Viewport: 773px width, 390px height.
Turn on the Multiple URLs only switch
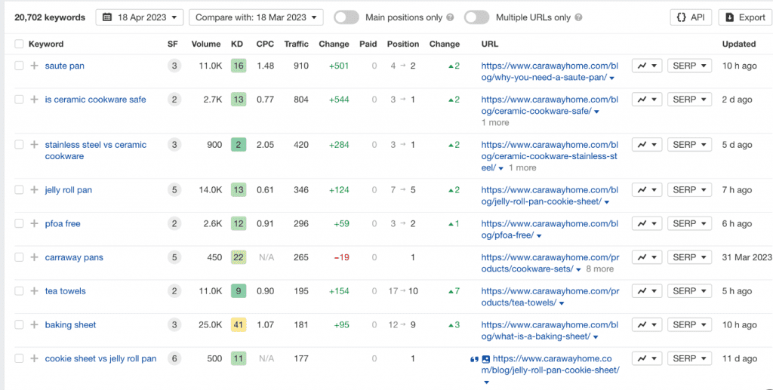476,17
